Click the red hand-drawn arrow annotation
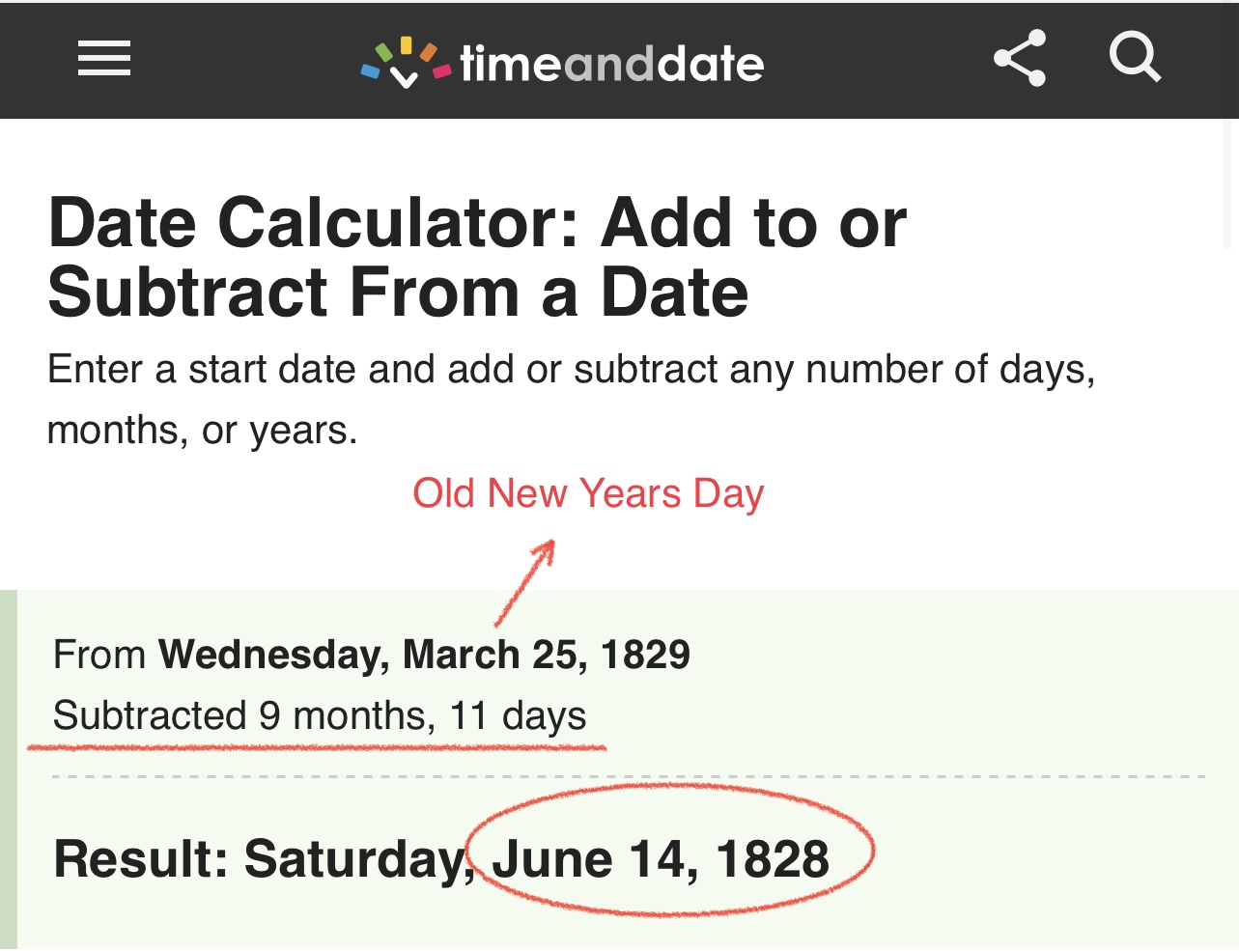Image resolution: width=1239 pixels, height=951 pixels. pyautogui.click(x=526, y=582)
